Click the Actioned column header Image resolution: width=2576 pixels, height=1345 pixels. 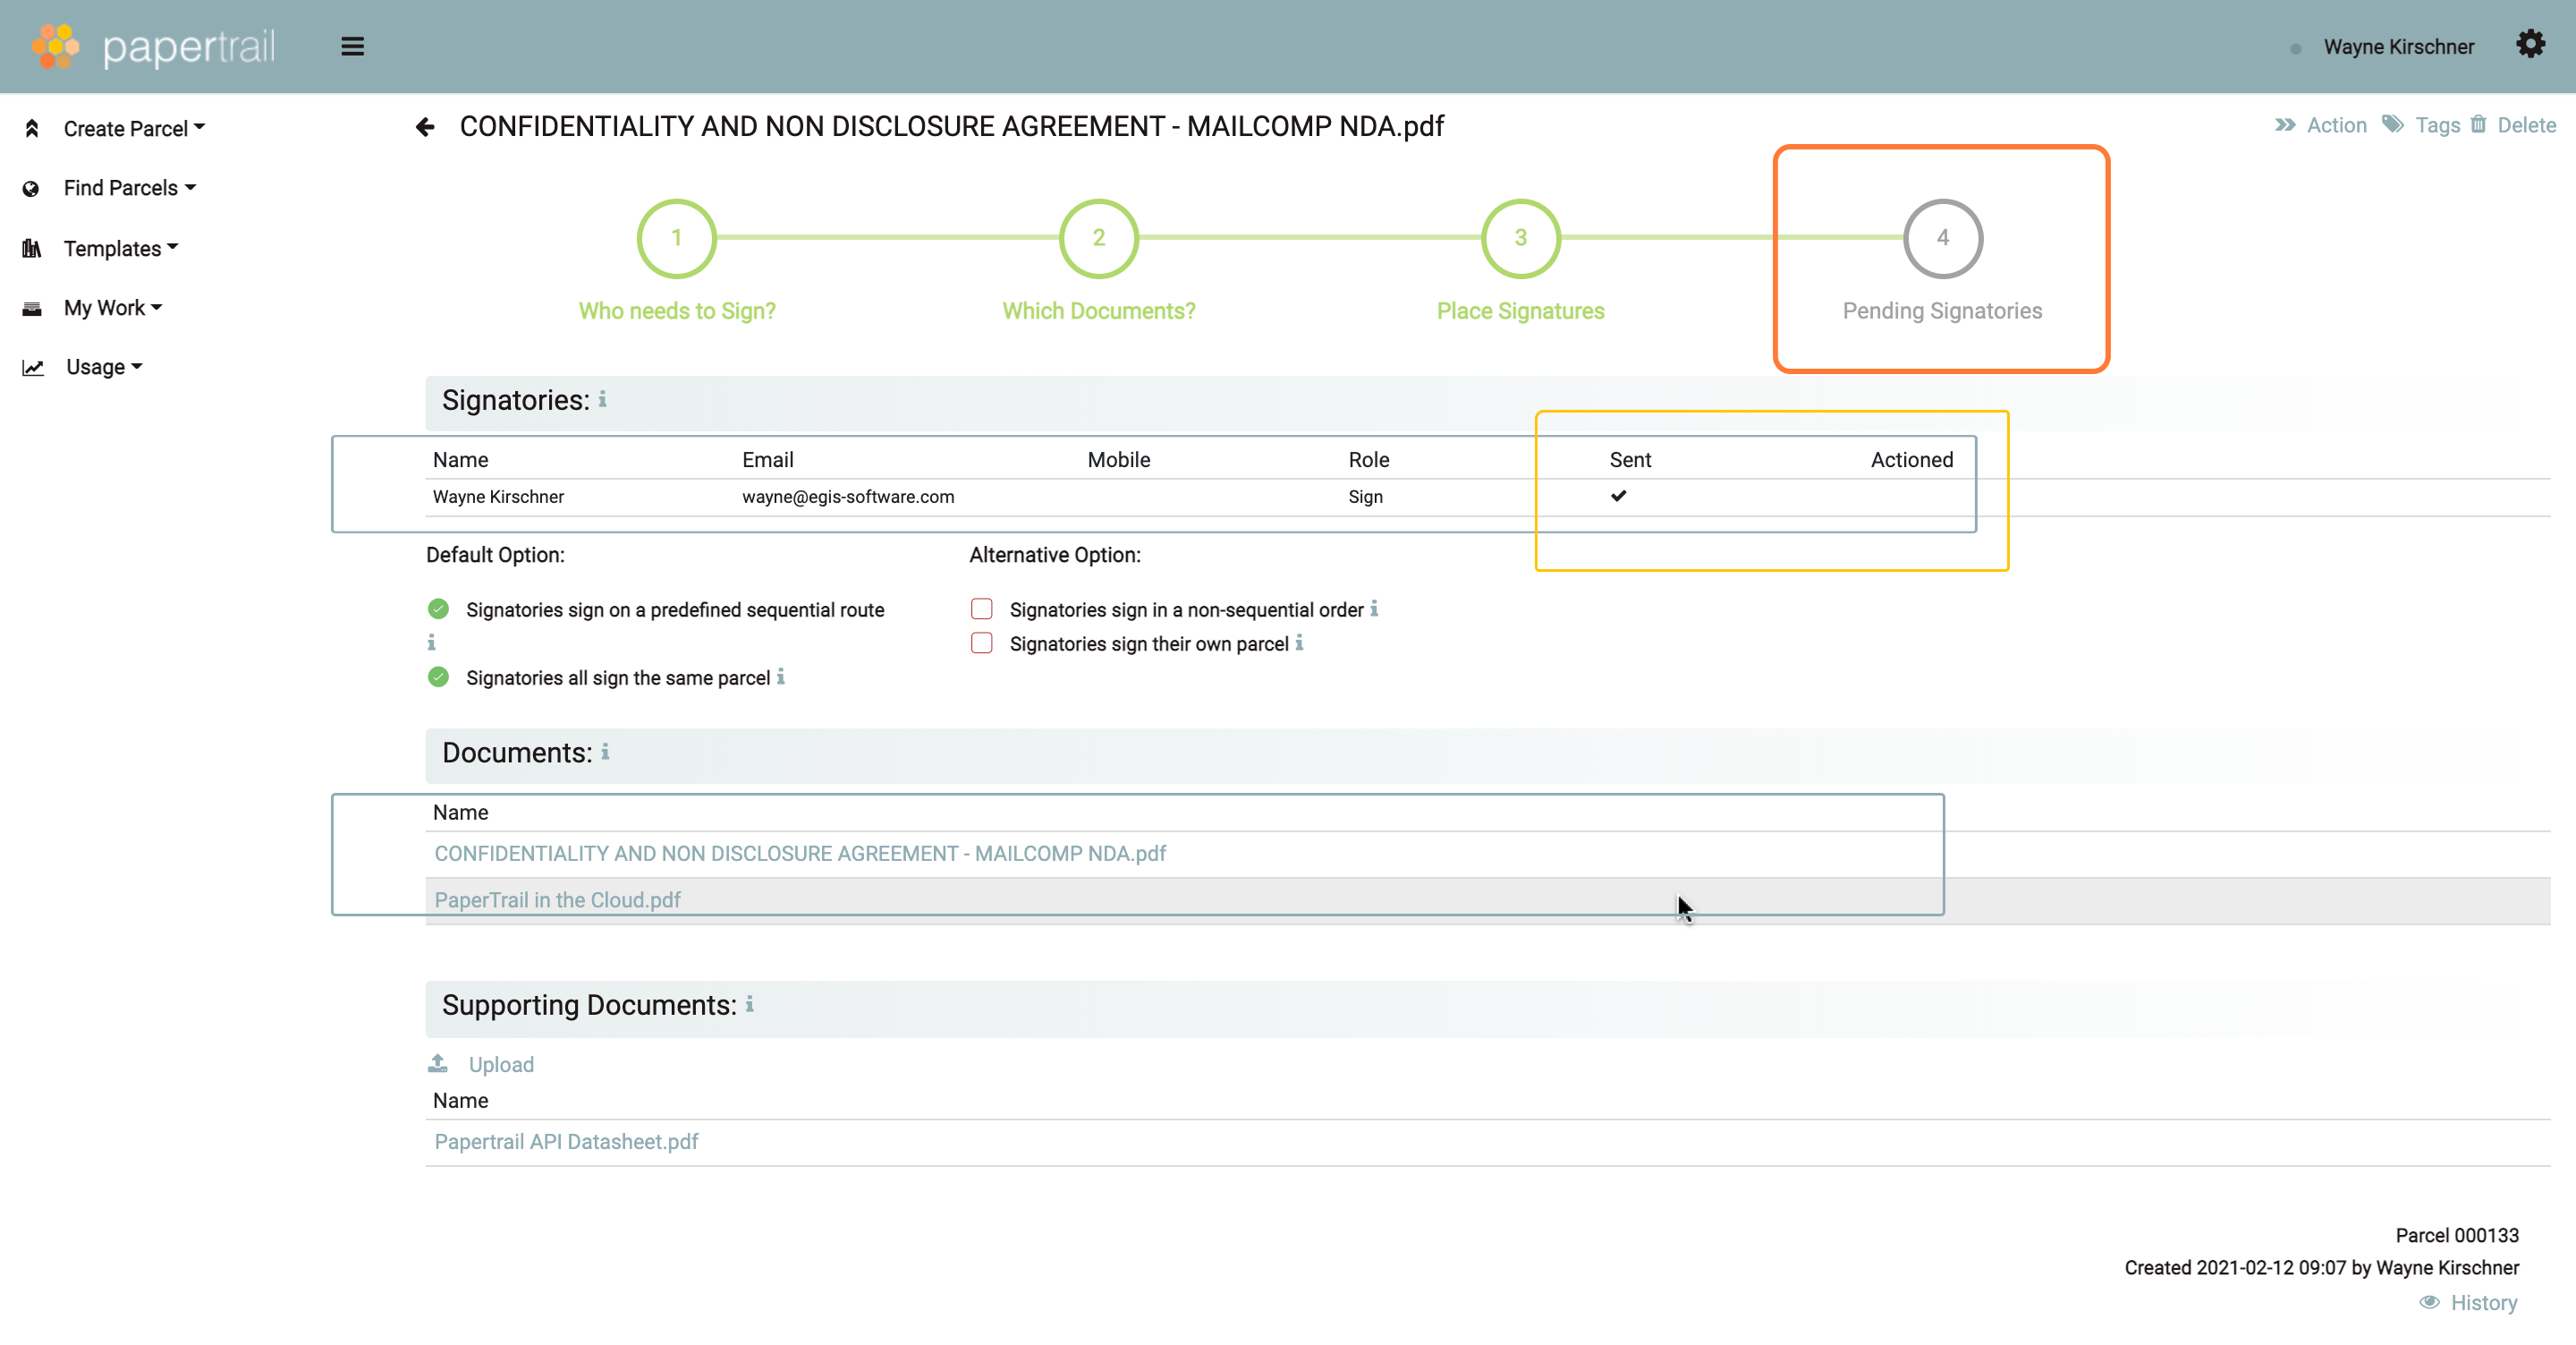[x=1911, y=459]
